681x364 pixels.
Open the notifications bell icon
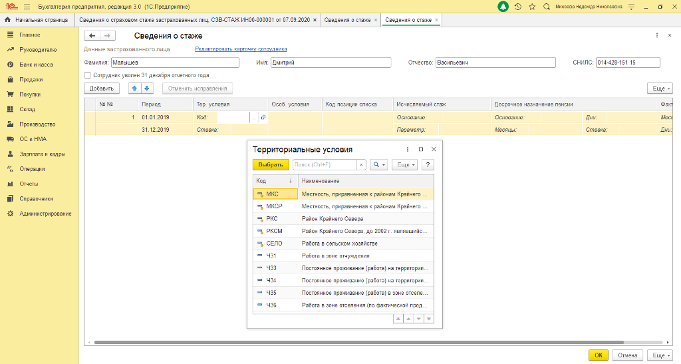point(503,7)
